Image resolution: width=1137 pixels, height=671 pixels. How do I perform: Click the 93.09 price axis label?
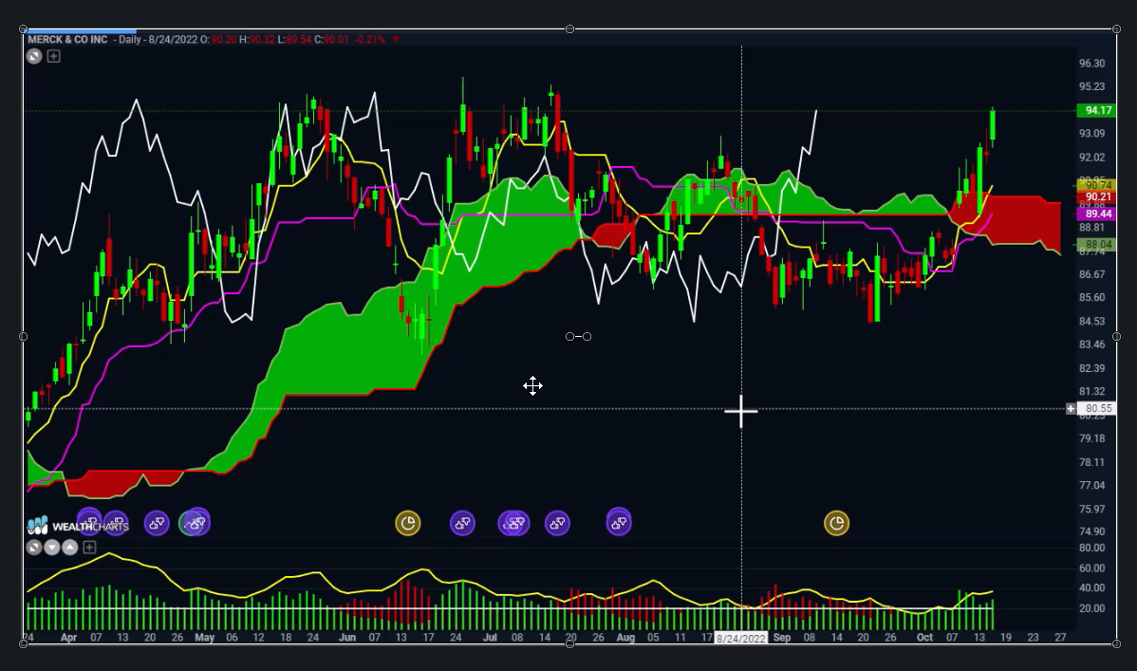[1092, 134]
